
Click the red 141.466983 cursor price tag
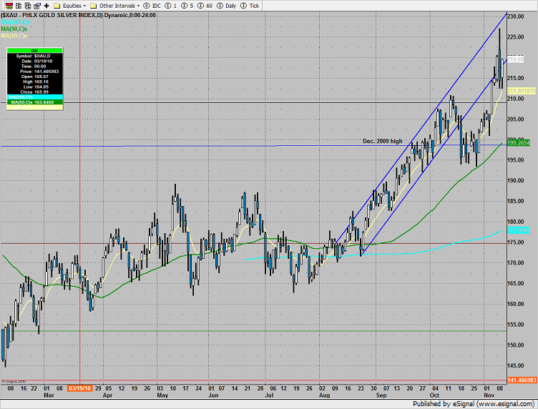(x=522, y=380)
